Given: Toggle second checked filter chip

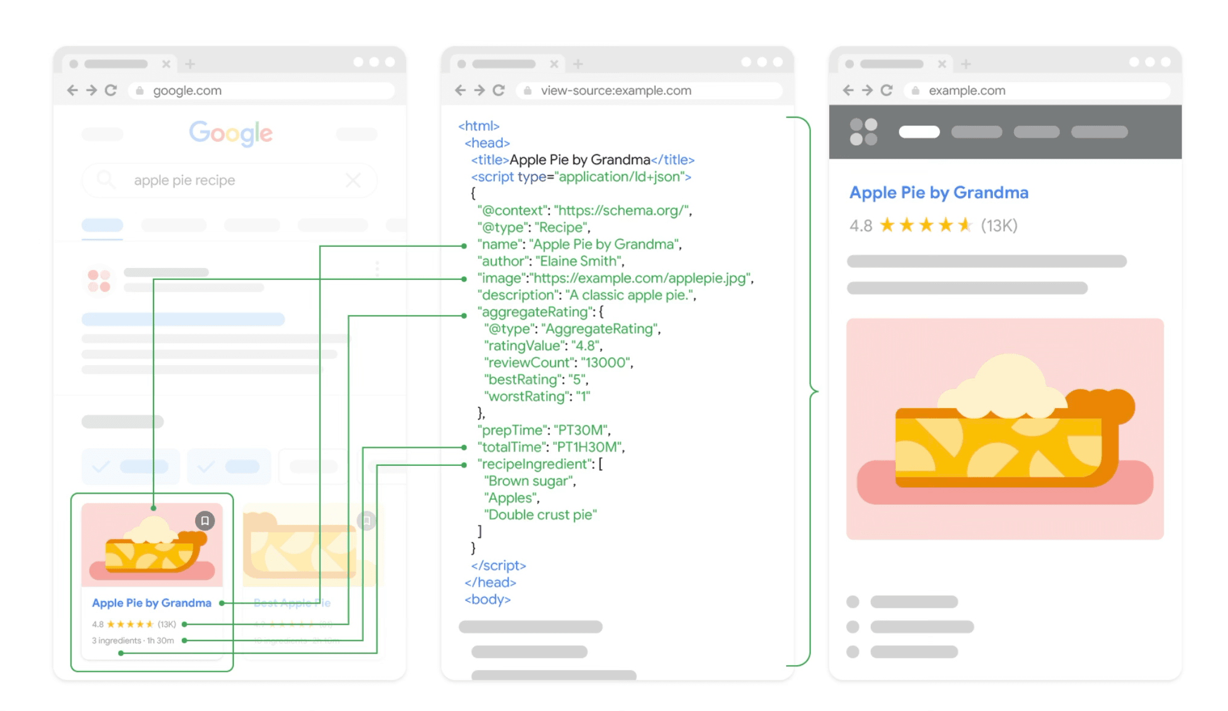Looking at the screenshot, I should coord(228,467).
